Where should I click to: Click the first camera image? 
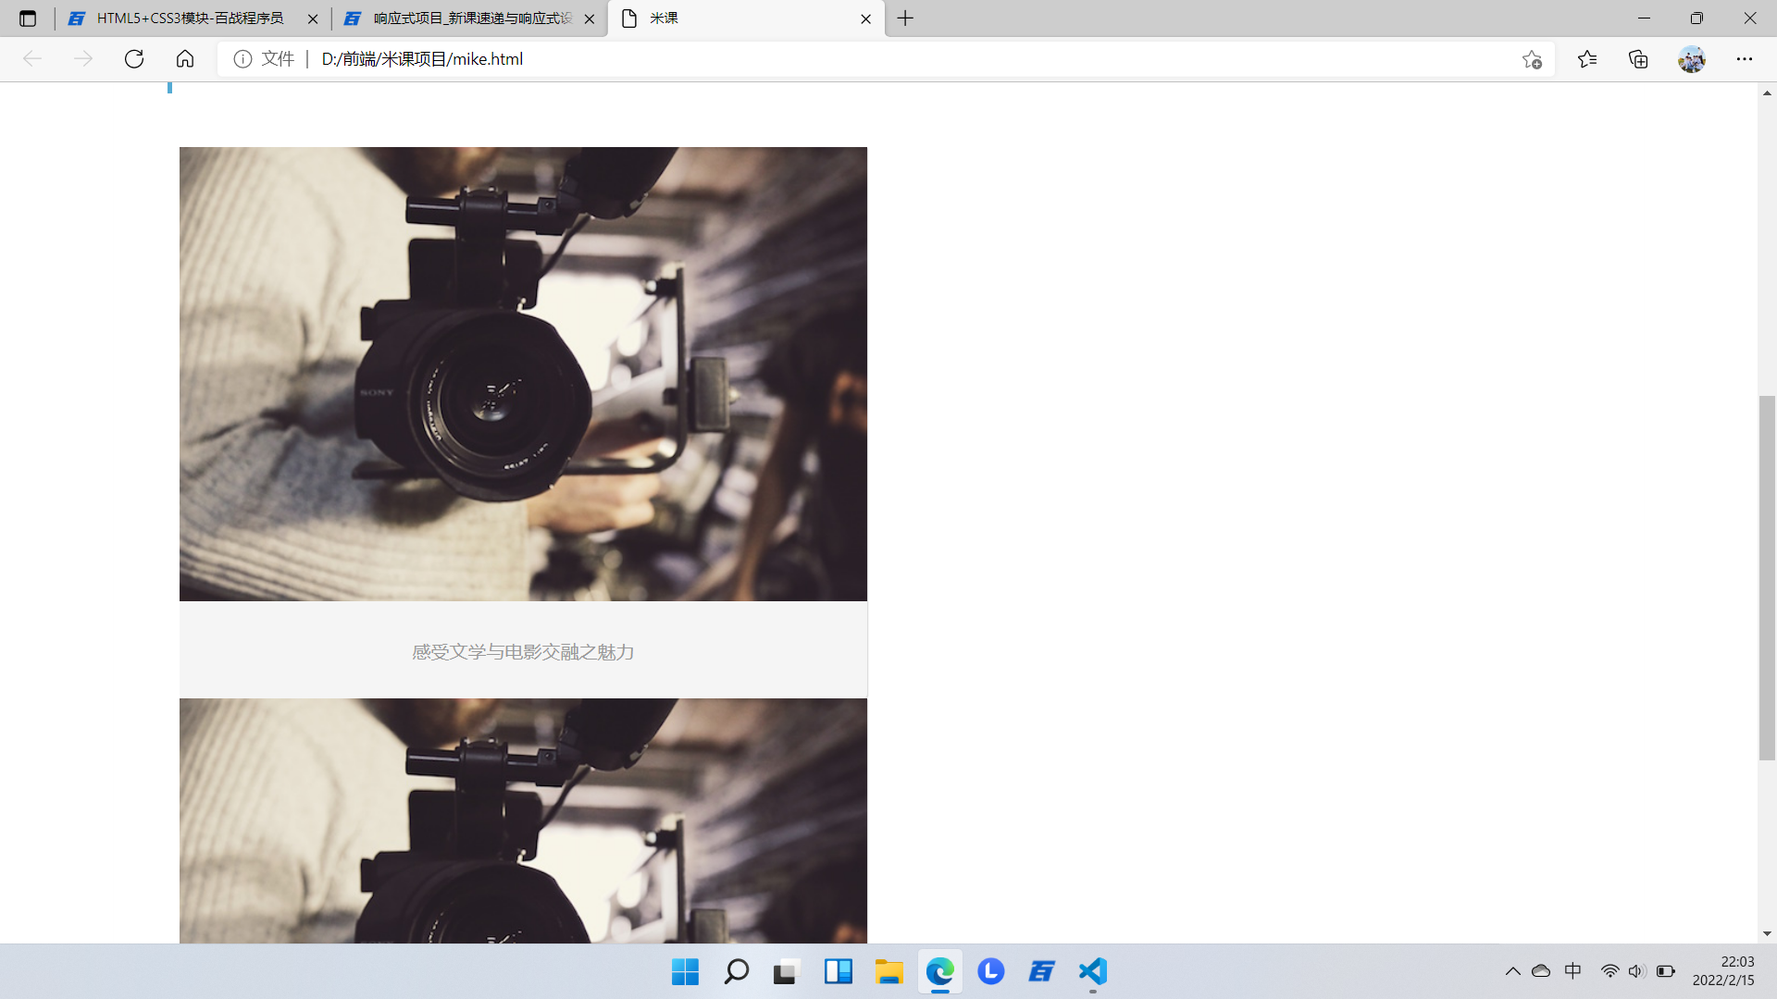[x=523, y=374]
